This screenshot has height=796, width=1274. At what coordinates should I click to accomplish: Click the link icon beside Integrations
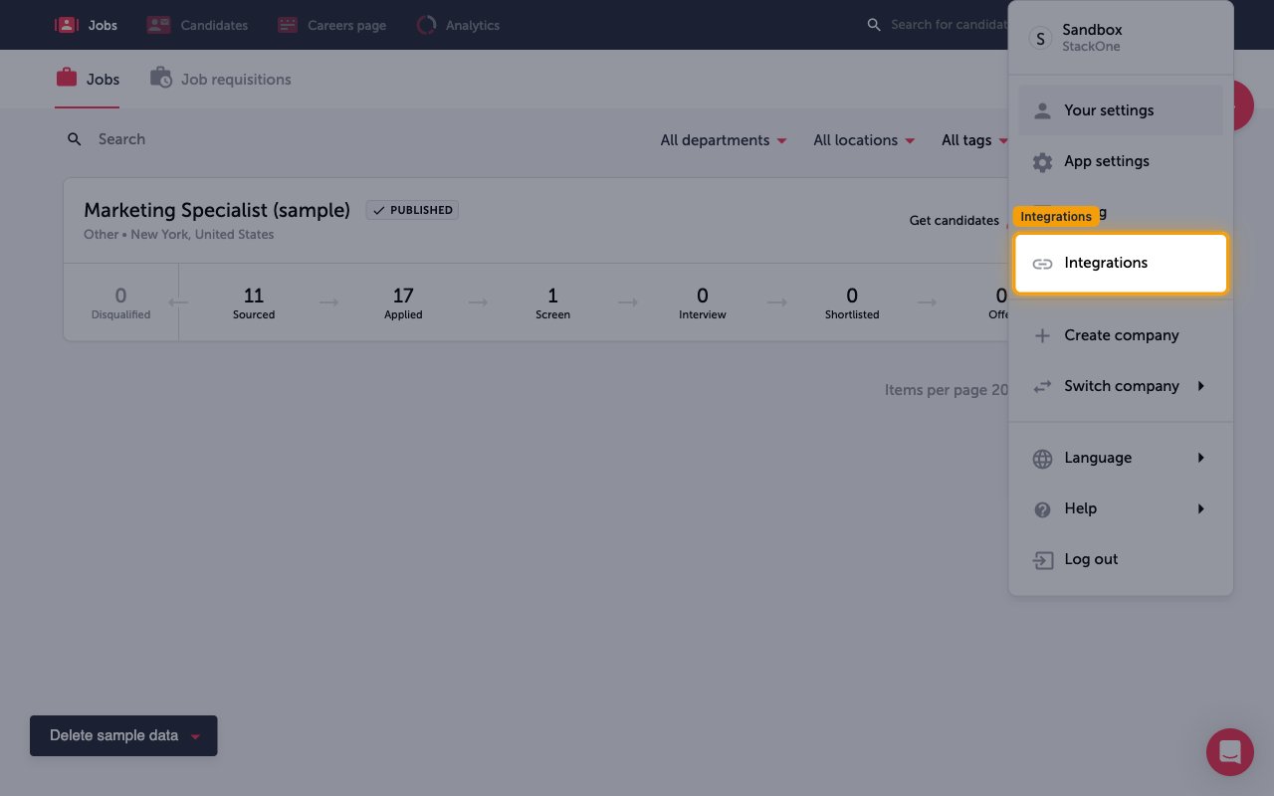point(1042,264)
